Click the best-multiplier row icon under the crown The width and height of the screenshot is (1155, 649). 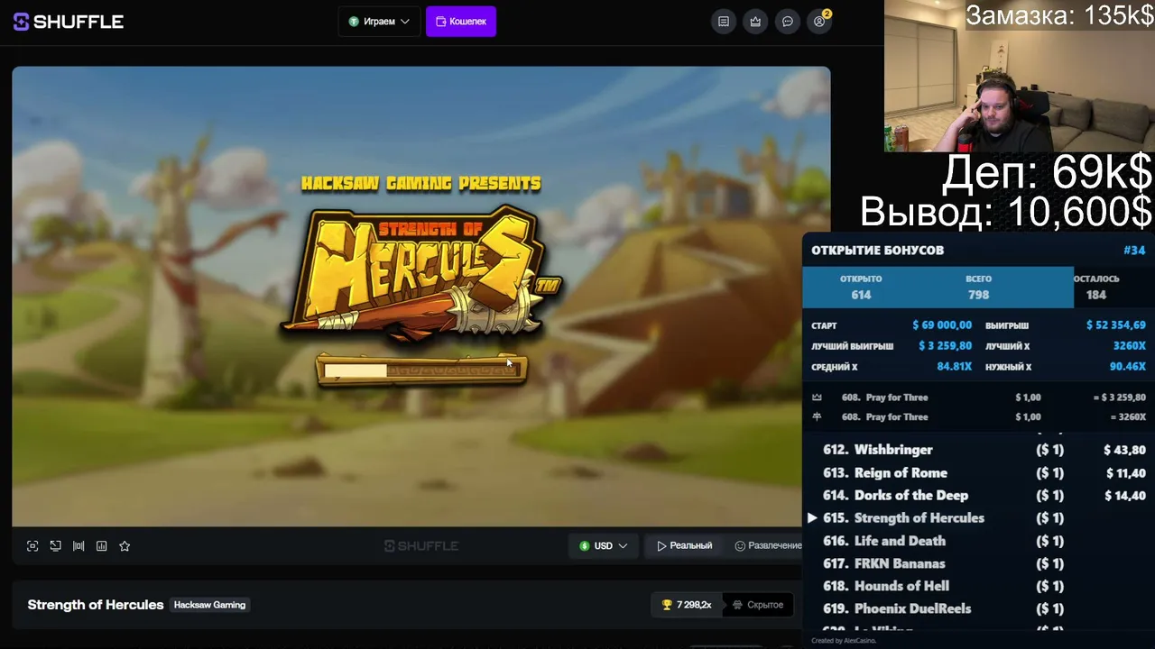[817, 417]
